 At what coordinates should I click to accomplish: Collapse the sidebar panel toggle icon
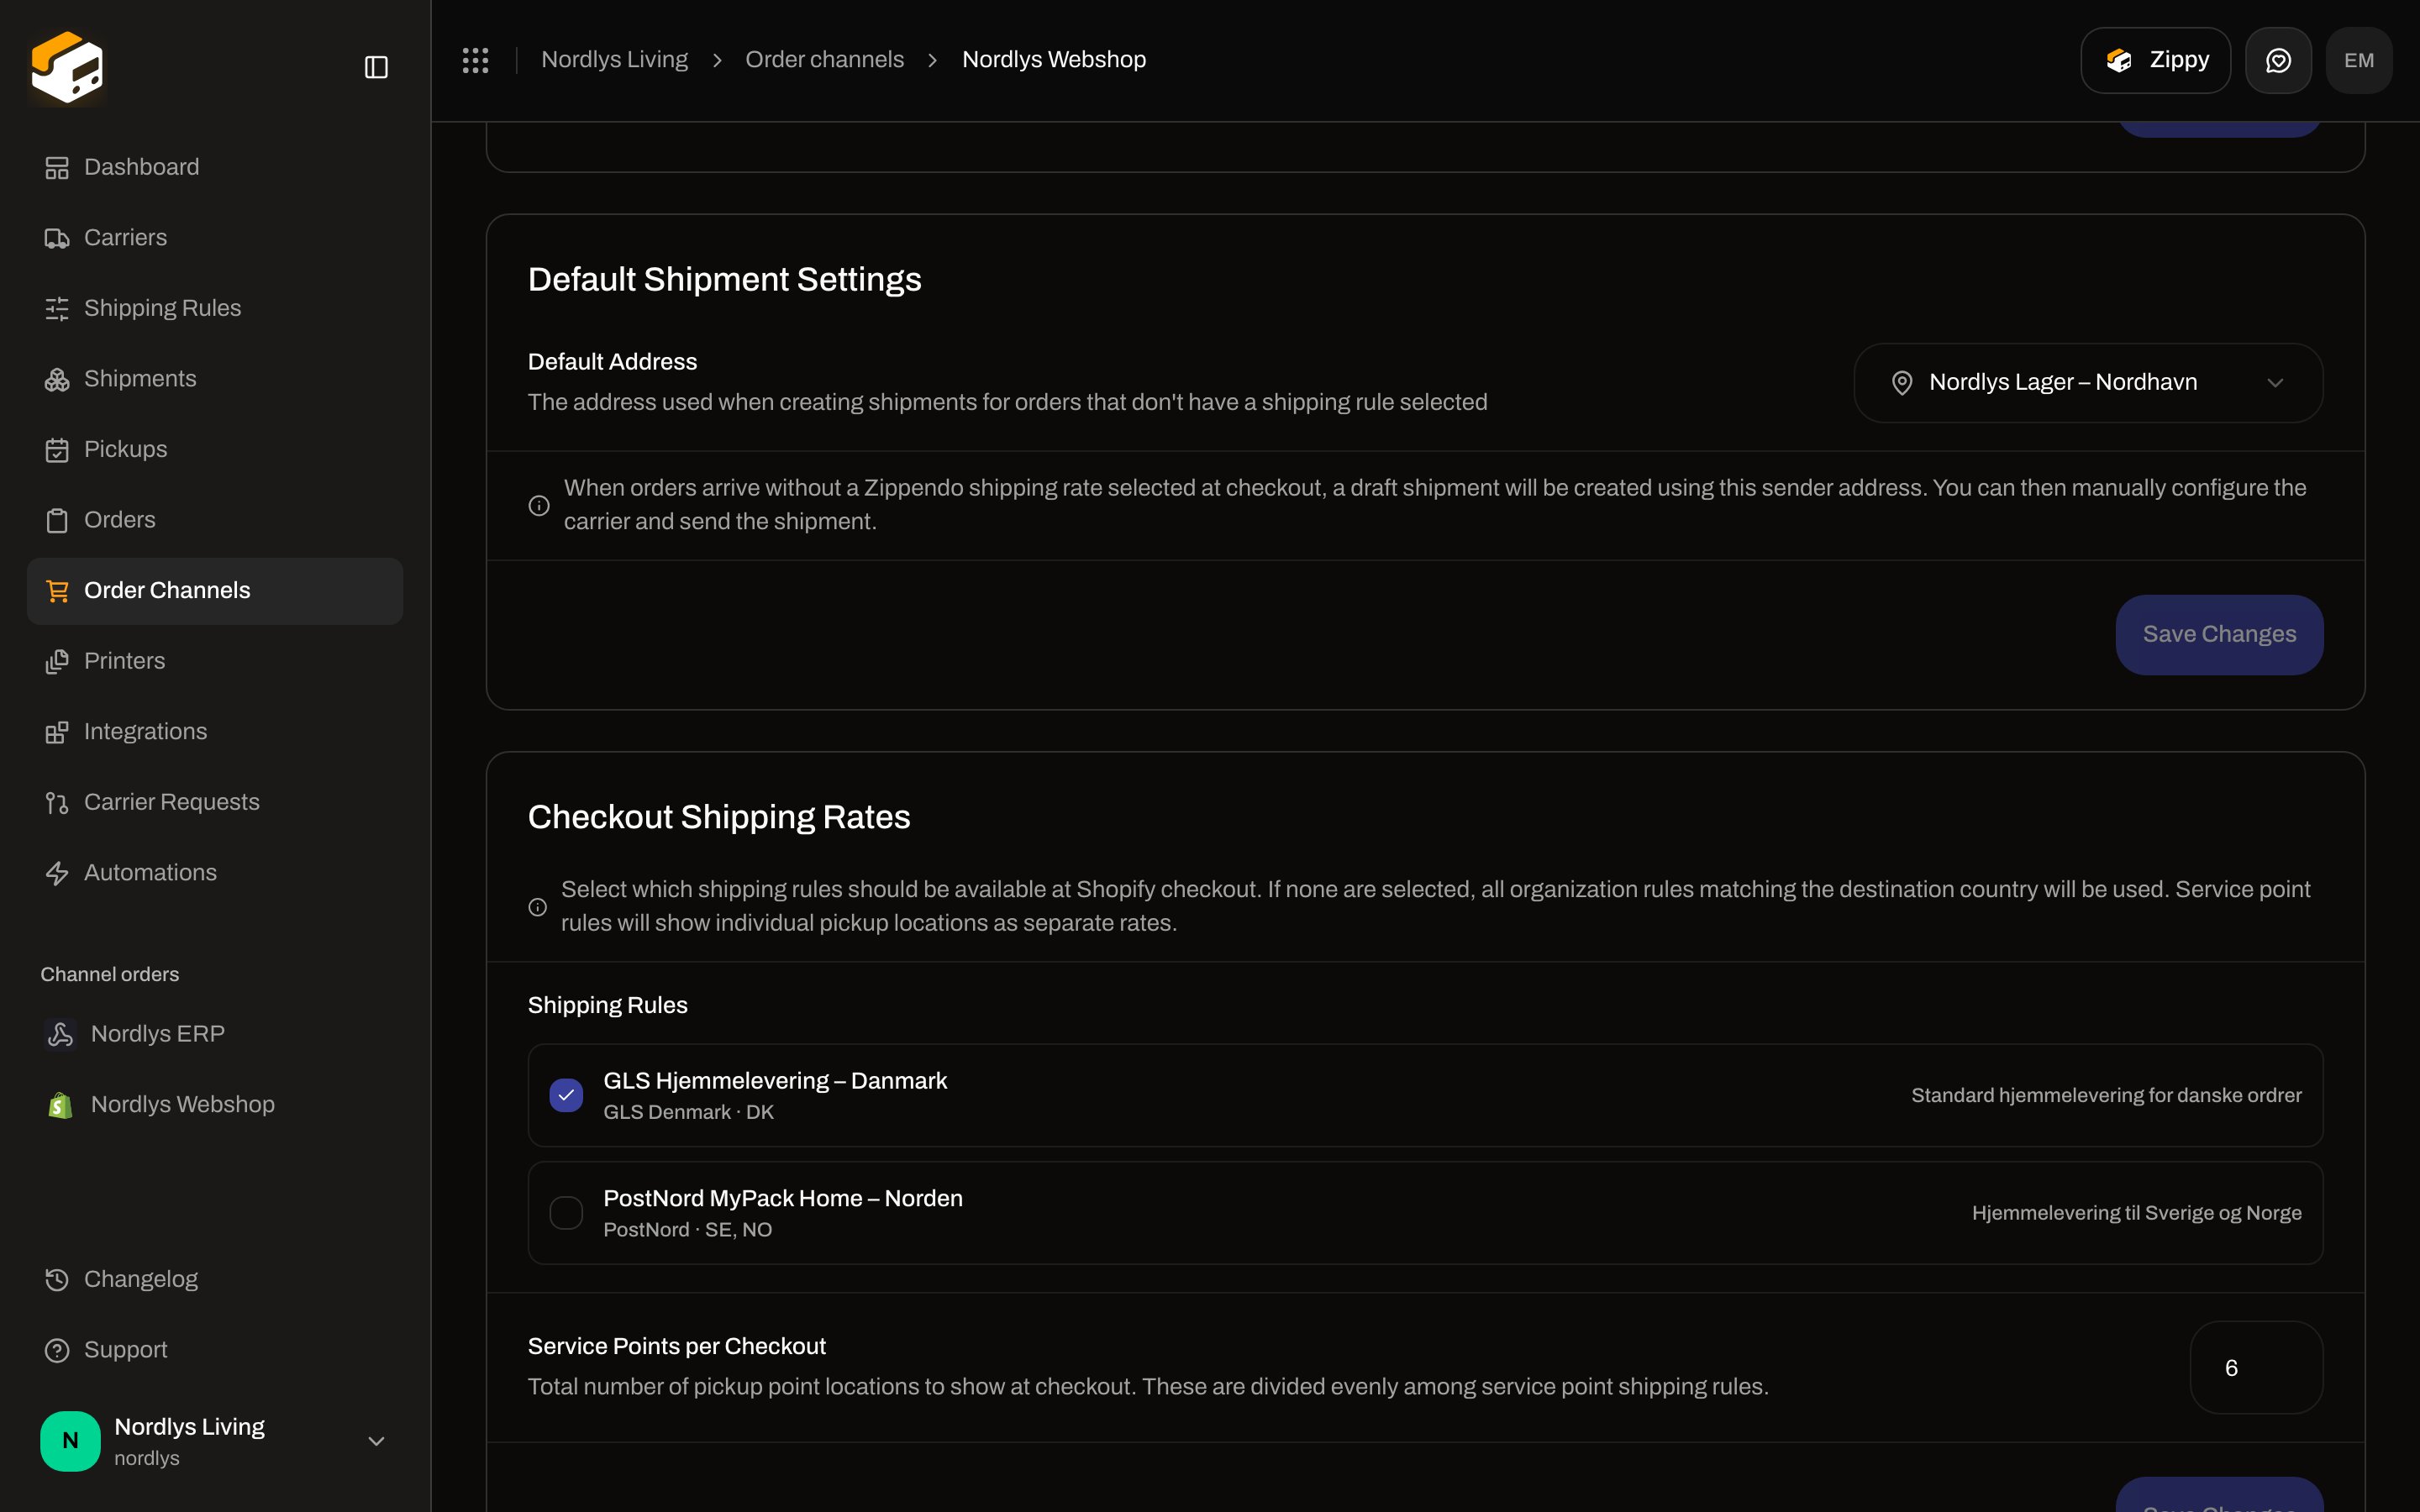point(376,67)
